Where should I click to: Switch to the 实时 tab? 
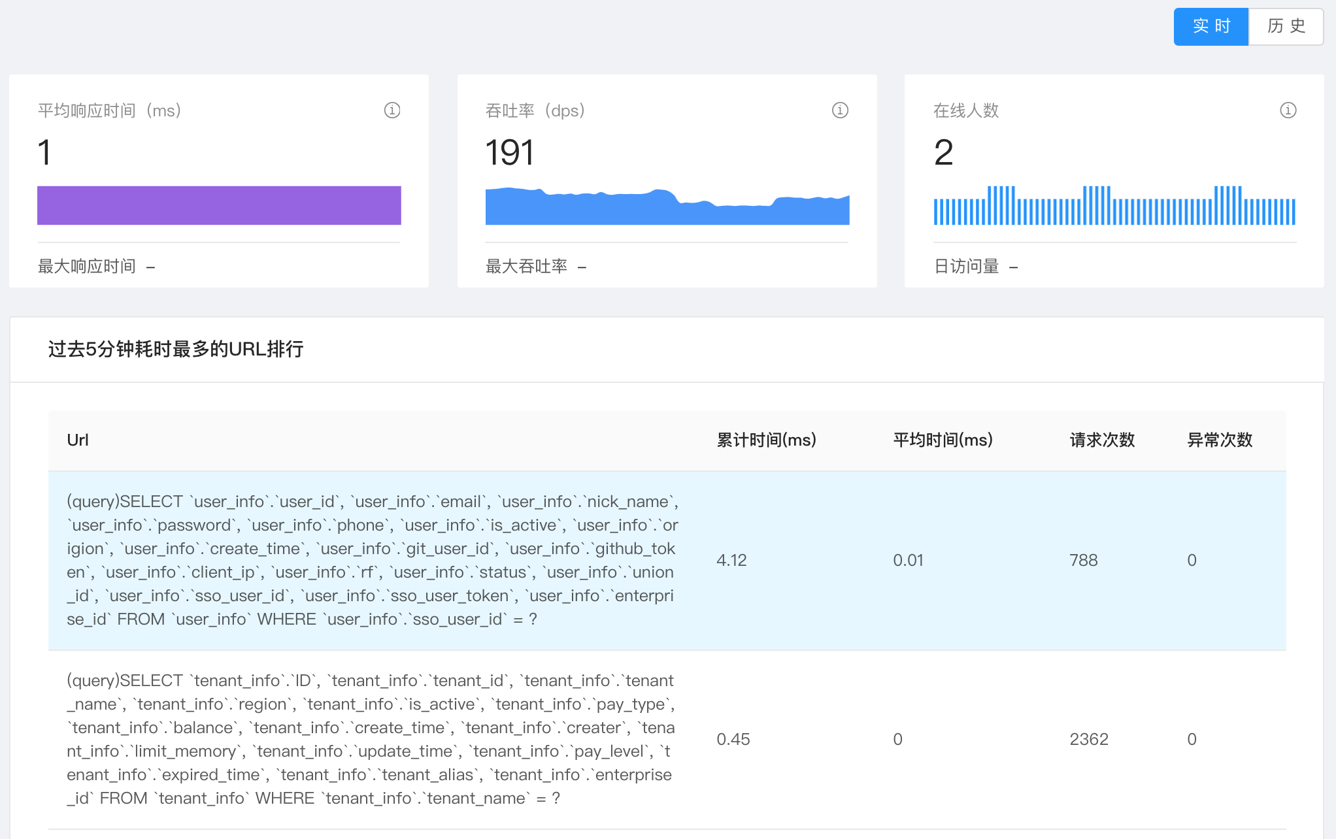[1211, 26]
